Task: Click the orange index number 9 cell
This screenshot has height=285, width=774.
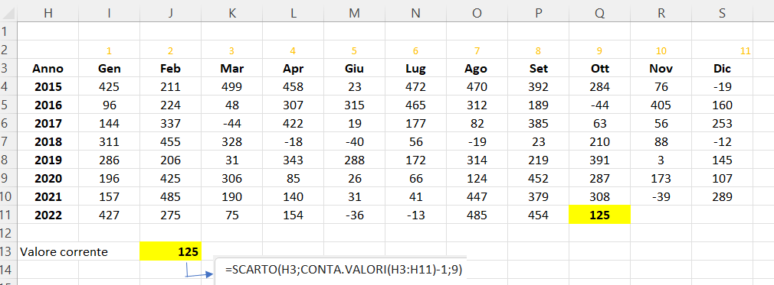Action: pyautogui.click(x=599, y=50)
